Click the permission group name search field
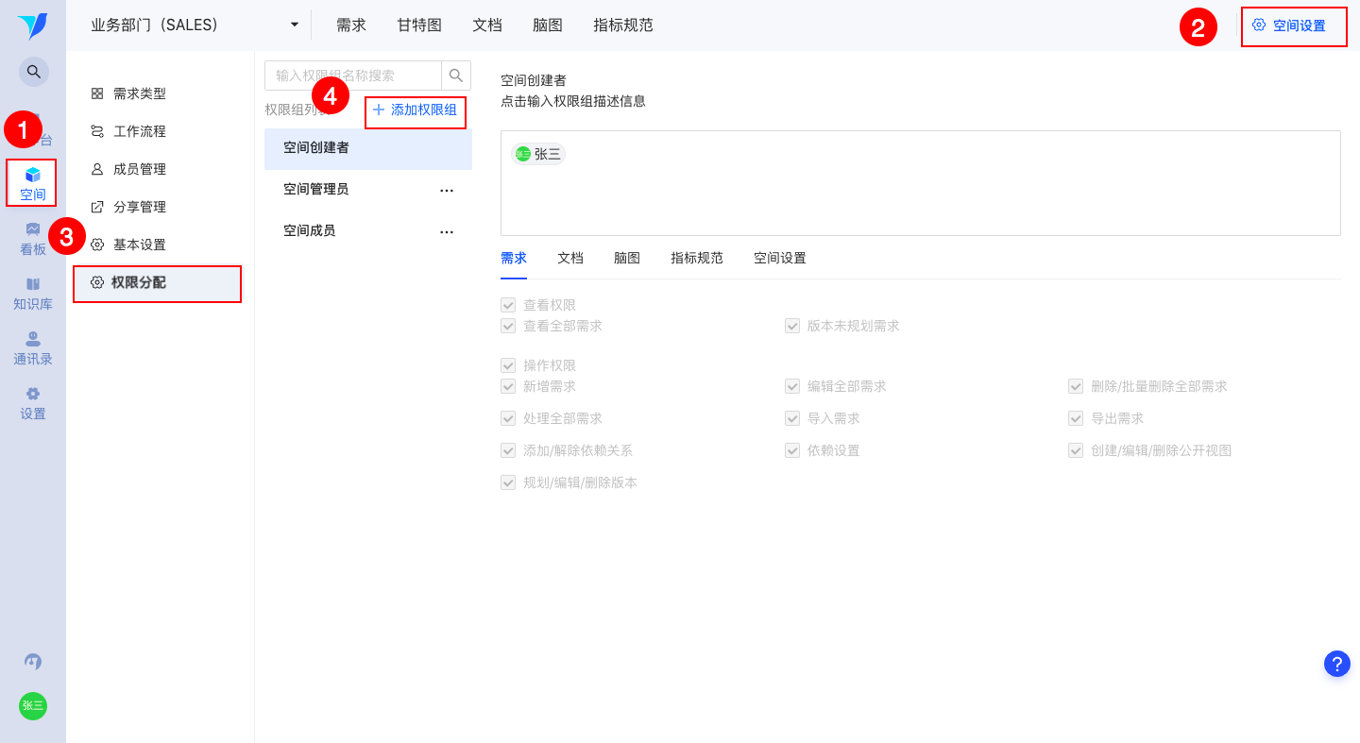This screenshot has height=743, width=1360. (353, 76)
